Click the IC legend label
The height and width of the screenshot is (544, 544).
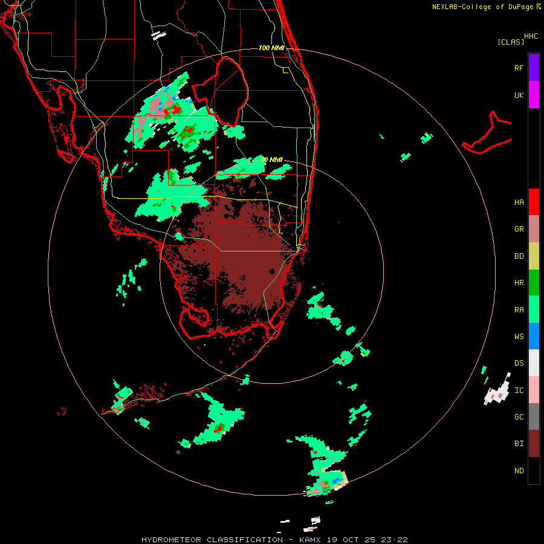(519, 390)
